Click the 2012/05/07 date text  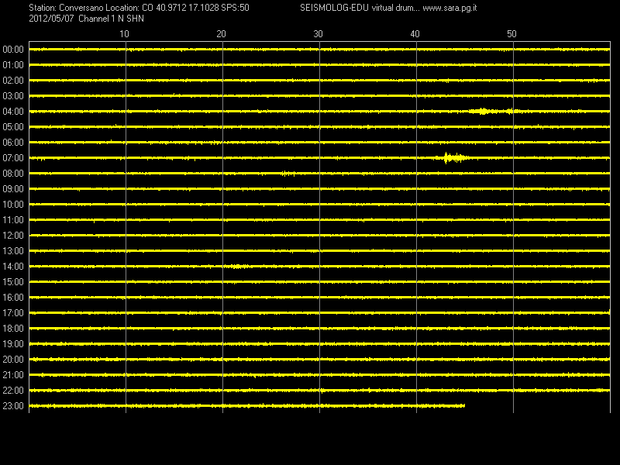[51, 19]
